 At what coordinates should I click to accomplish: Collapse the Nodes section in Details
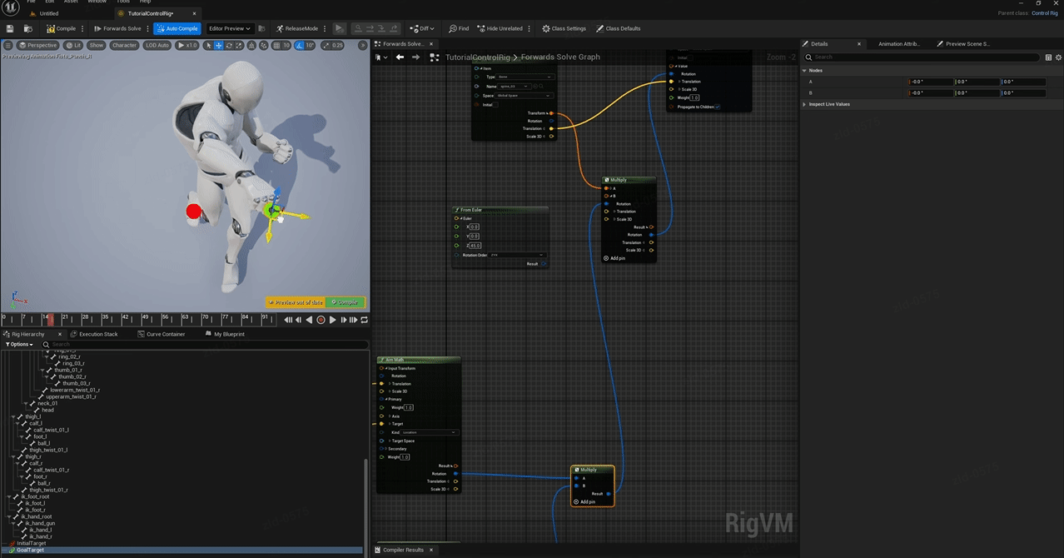click(x=804, y=71)
